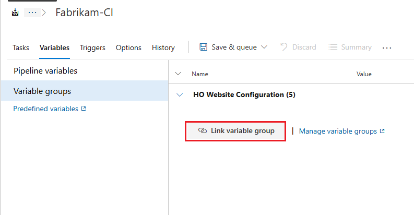
Task: Expand the Save & queue dropdown arrow
Action: [x=264, y=47]
